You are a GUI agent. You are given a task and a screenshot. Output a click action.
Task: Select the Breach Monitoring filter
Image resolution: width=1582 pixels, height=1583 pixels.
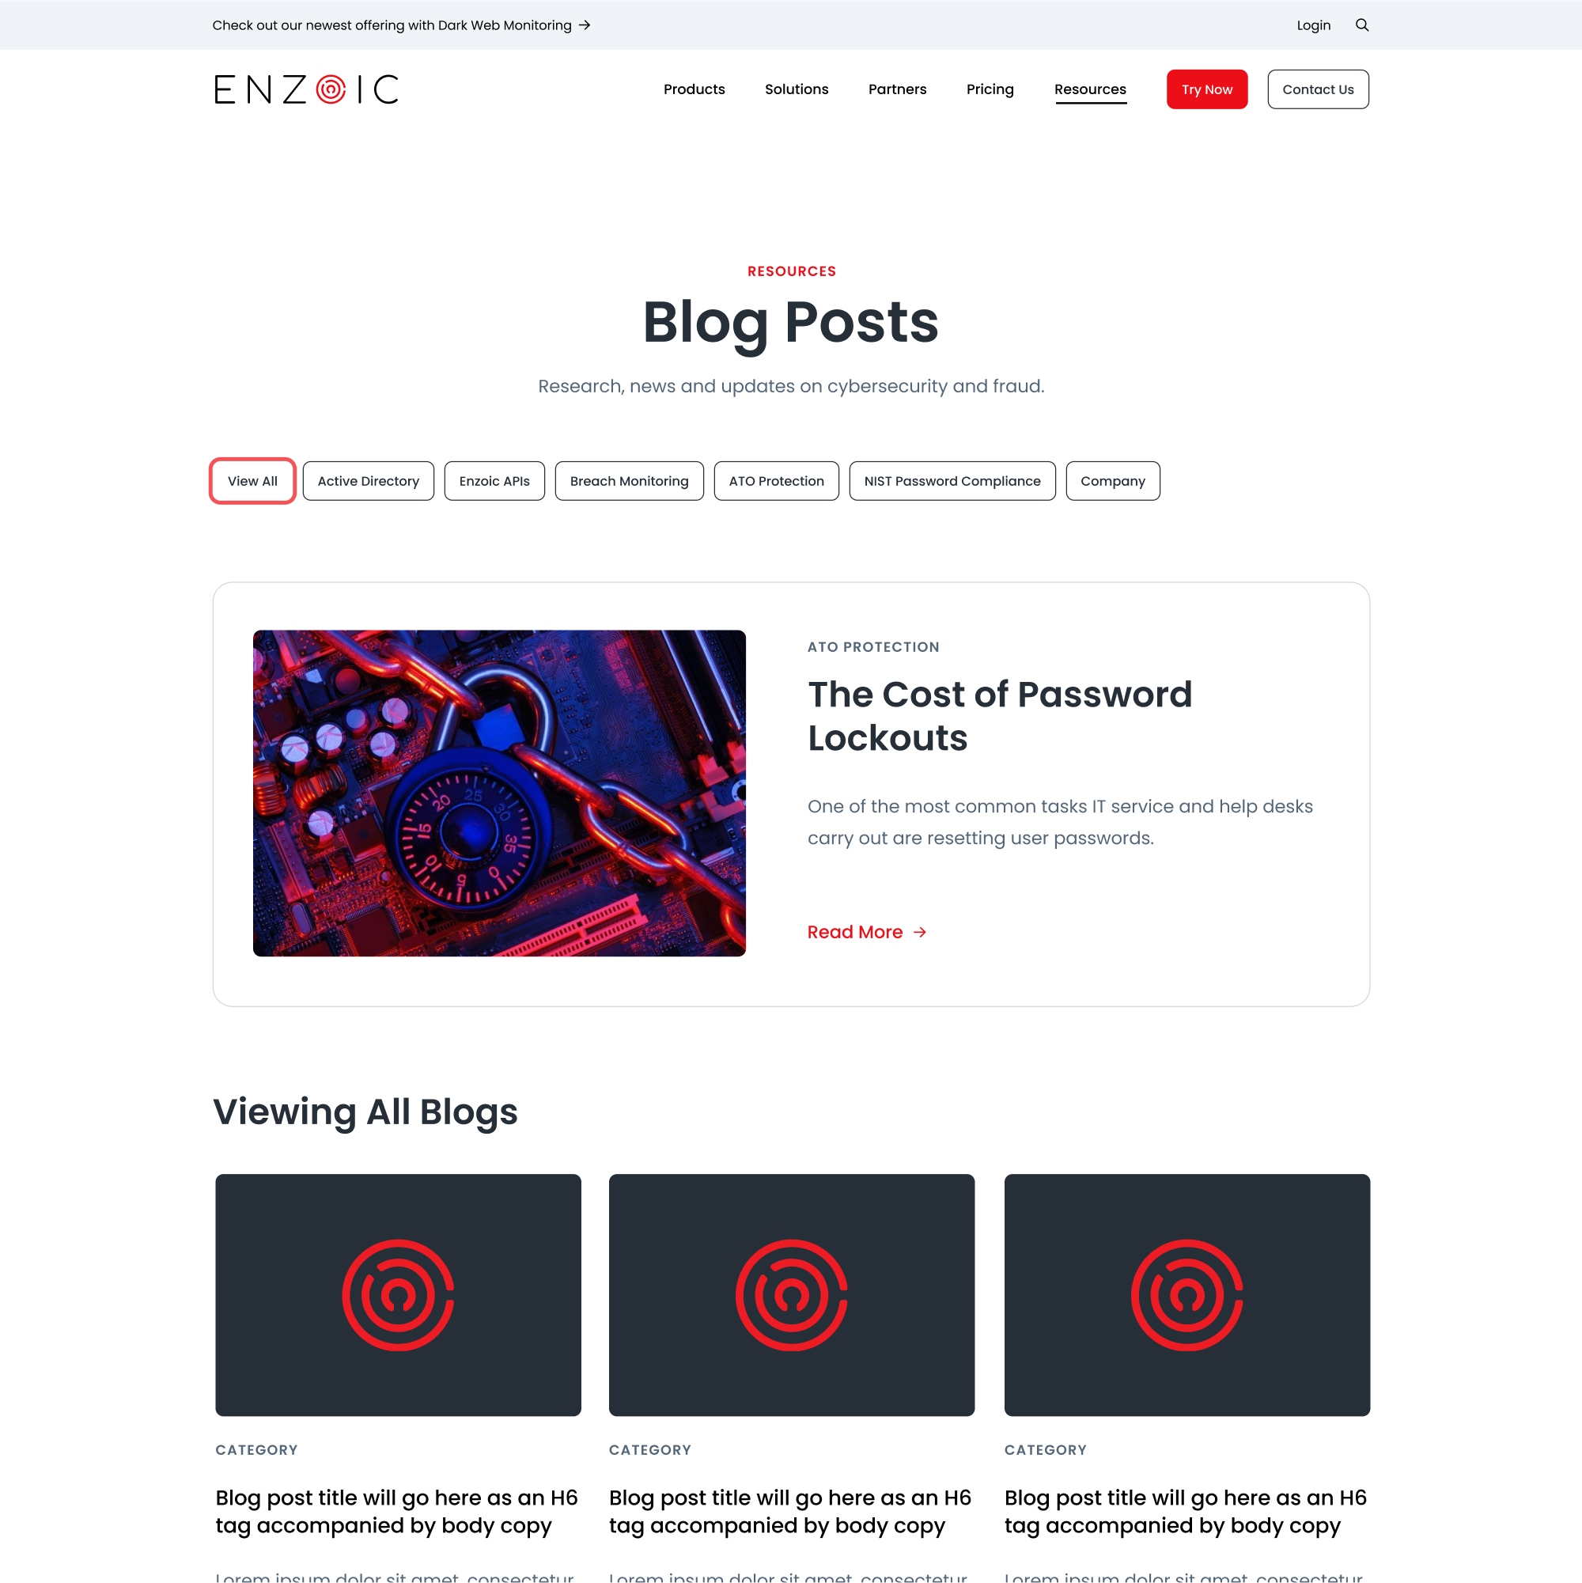click(630, 481)
